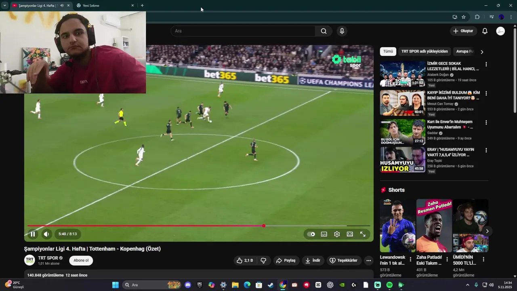Mute the audio-playing Şampiyonlar Ligi tab
The height and width of the screenshot is (291, 517).
coord(62,6)
